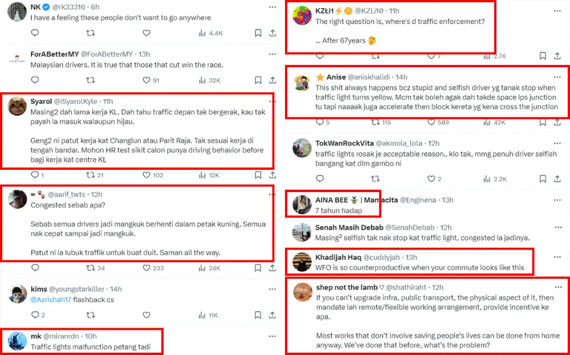Open more options on Anise's tweet
The width and height of the screenshot is (570, 355).
[x=557, y=76]
